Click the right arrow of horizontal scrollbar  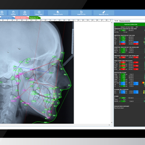(x=109, y=125)
